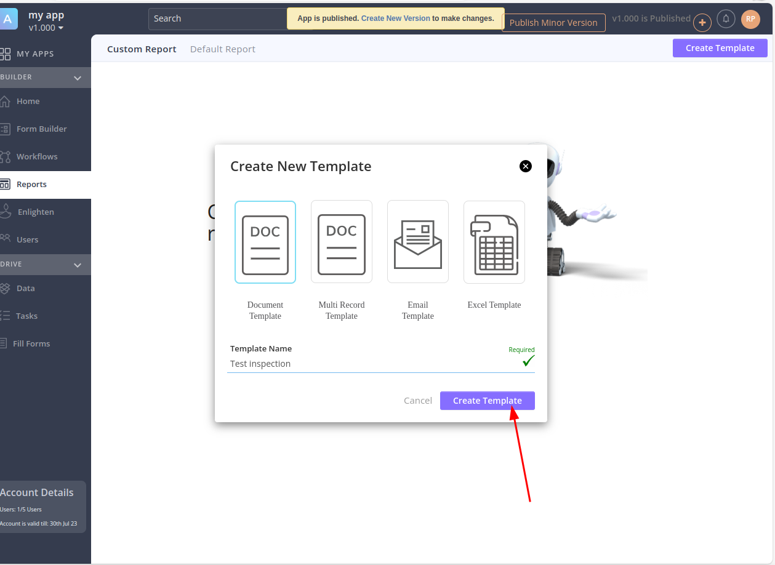Click the Template Name input field
Image resolution: width=775 pixels, height=565 pixels.
point(369,364)
